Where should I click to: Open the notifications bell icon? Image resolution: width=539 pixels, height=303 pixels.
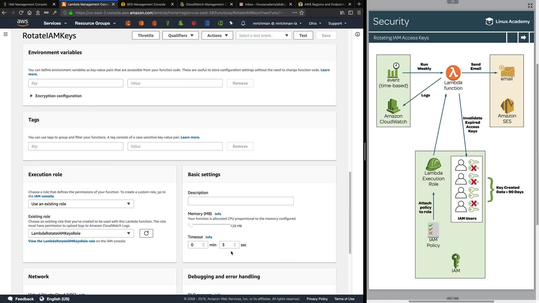[x=243, y=23]
